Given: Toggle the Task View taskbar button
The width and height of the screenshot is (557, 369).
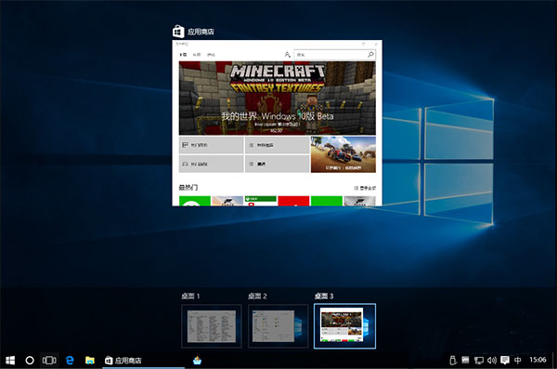Looking at the screenshot, I should pyautogui.click(x=49, y=361).
